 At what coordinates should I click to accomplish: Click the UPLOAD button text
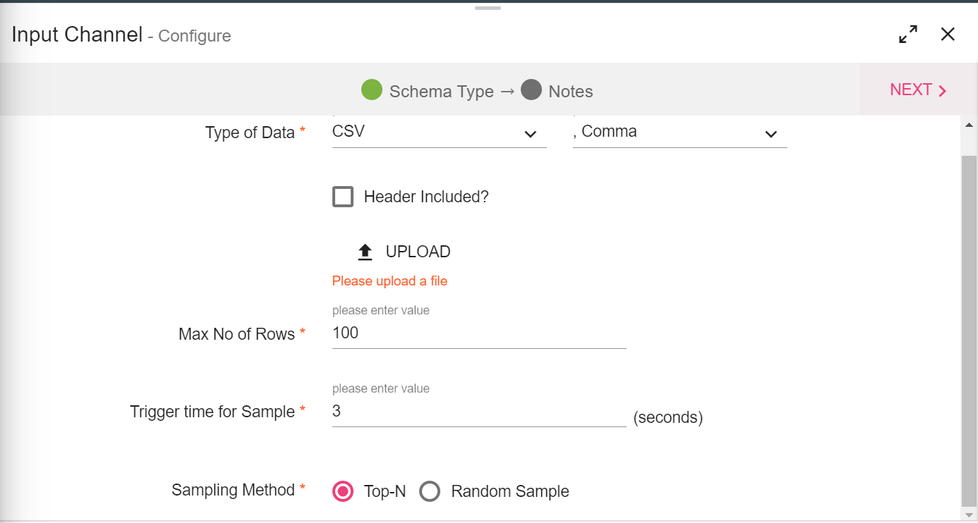tap(418, 252)
